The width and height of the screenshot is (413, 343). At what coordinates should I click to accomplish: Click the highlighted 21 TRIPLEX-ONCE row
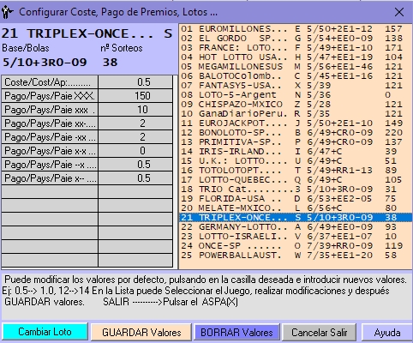[x=296, y=218]
